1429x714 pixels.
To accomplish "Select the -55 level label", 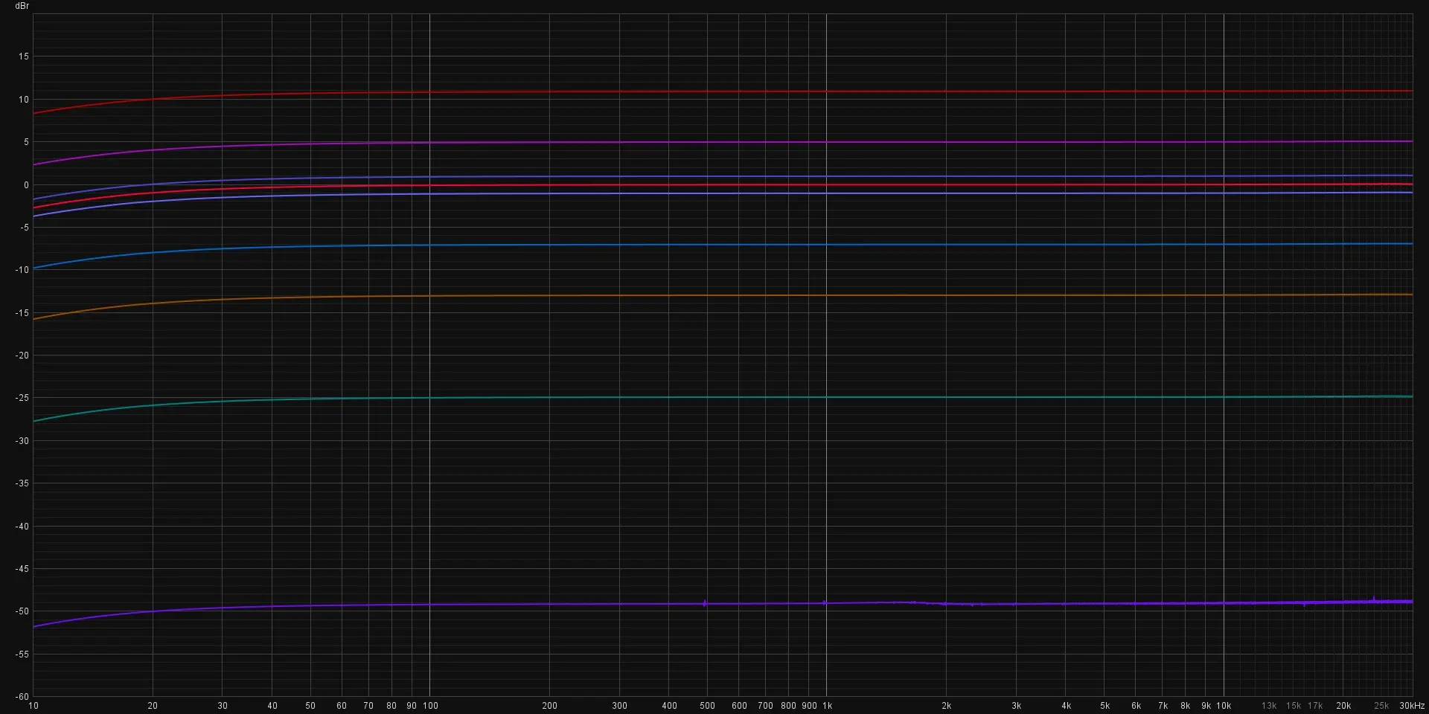I will [x=22, y=654].
